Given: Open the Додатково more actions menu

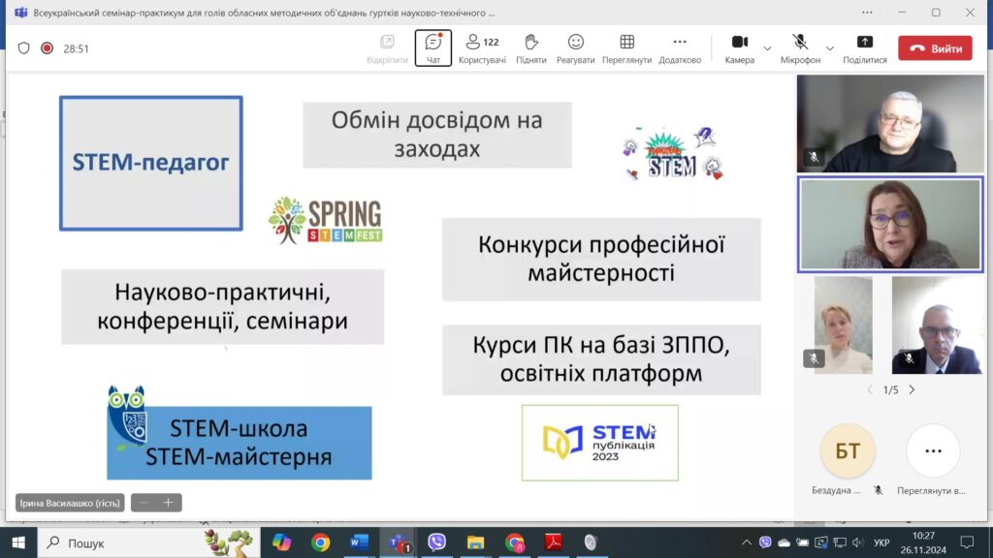Looking at the screenshot, I should pyautogui.click(x=680, y=48).
